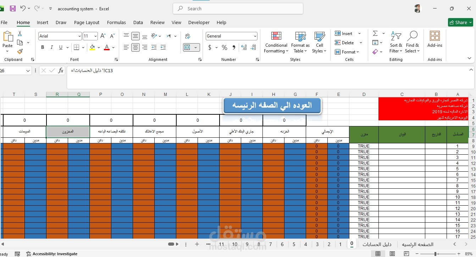Apply comma style number format

234,47
